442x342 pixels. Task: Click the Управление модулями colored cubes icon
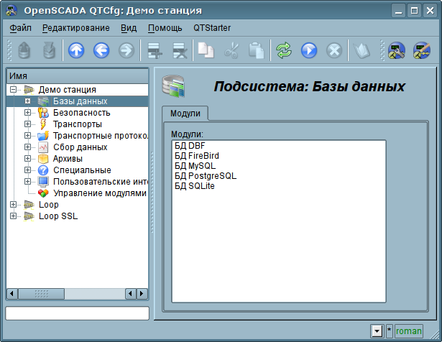[x=43, y=193]
